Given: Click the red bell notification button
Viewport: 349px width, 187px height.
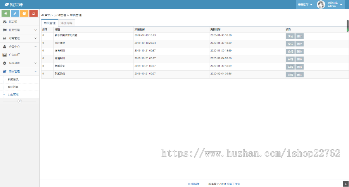Looking at the screenshot, I should (34, 14).
